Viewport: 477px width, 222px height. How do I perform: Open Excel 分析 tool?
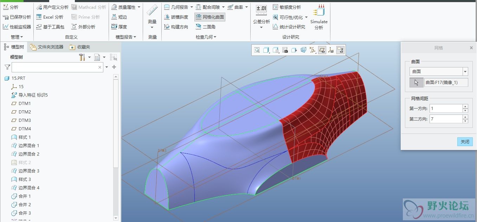(x=50, y=17)
